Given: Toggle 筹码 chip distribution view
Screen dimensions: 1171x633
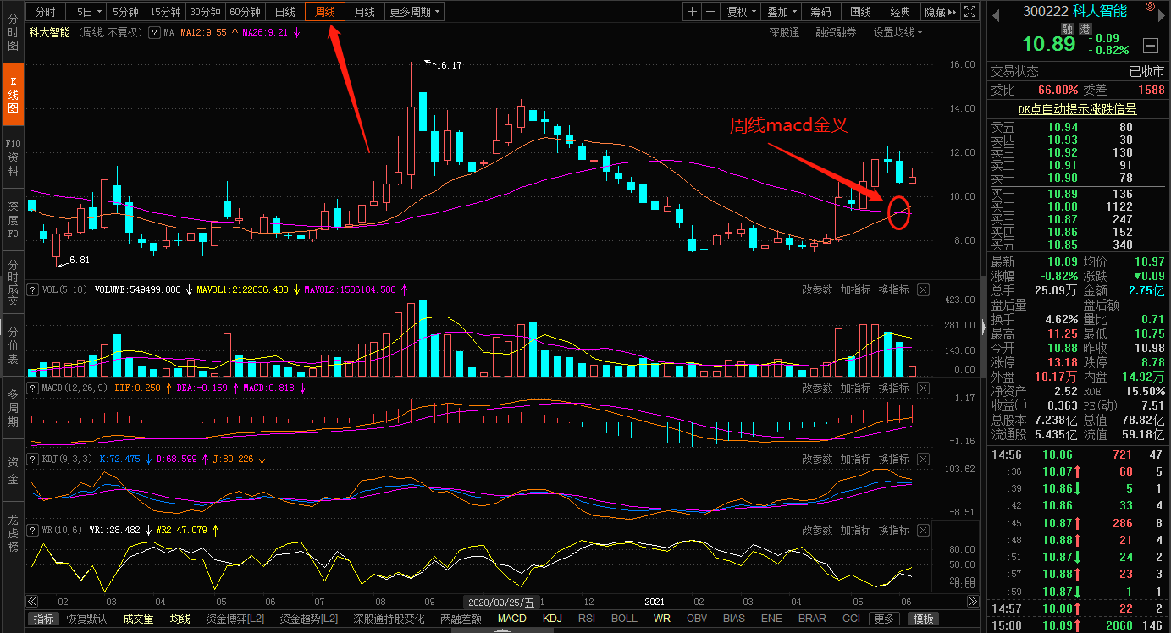Looking at the screenshot, I should coord(820,12).
